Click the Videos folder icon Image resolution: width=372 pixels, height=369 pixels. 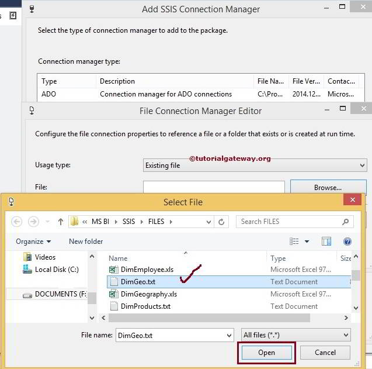click(x=27, y=257)
